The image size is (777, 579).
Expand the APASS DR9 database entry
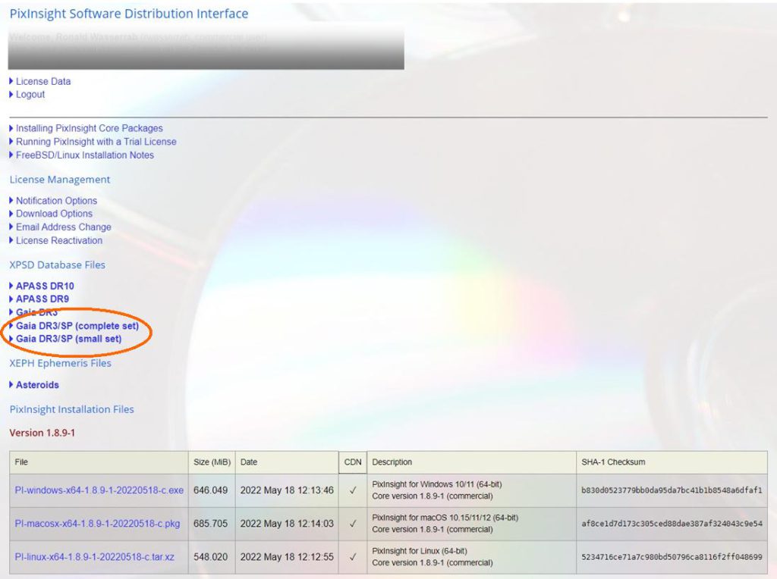39,299
